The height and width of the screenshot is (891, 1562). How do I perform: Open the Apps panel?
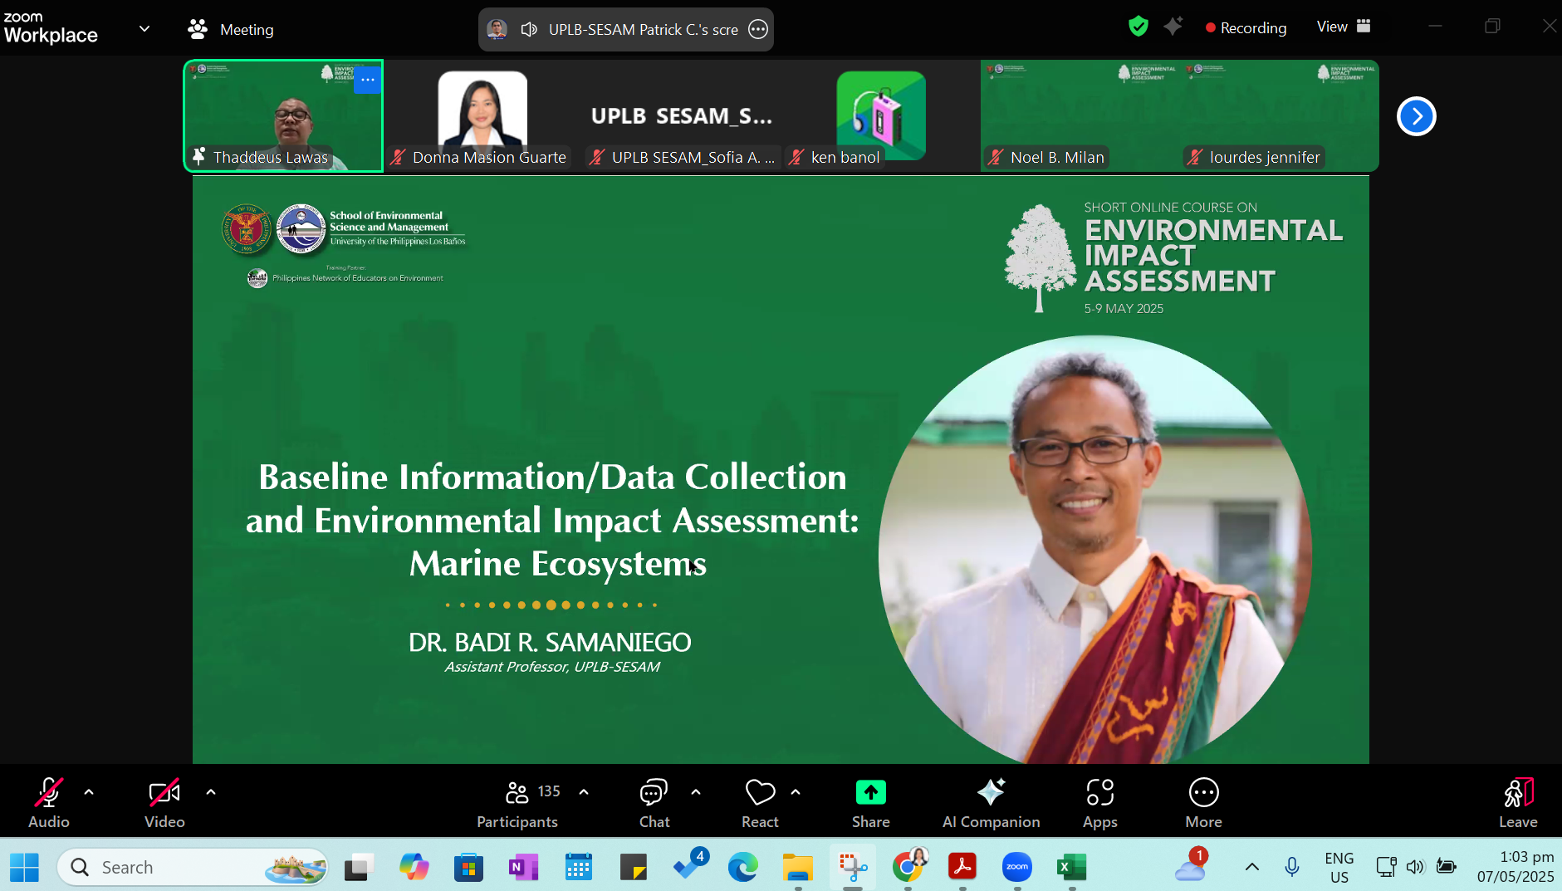[1099, 802]
